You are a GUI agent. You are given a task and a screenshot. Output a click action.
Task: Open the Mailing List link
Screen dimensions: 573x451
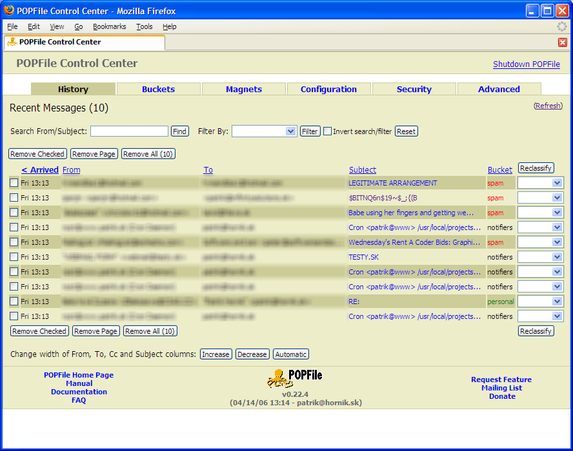[501, 388]
